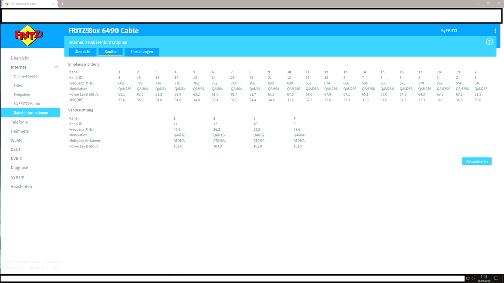Click MSE value 35.0 for channel 2
The width and height of the screenshot is (504, 283).
pos(140,100)
